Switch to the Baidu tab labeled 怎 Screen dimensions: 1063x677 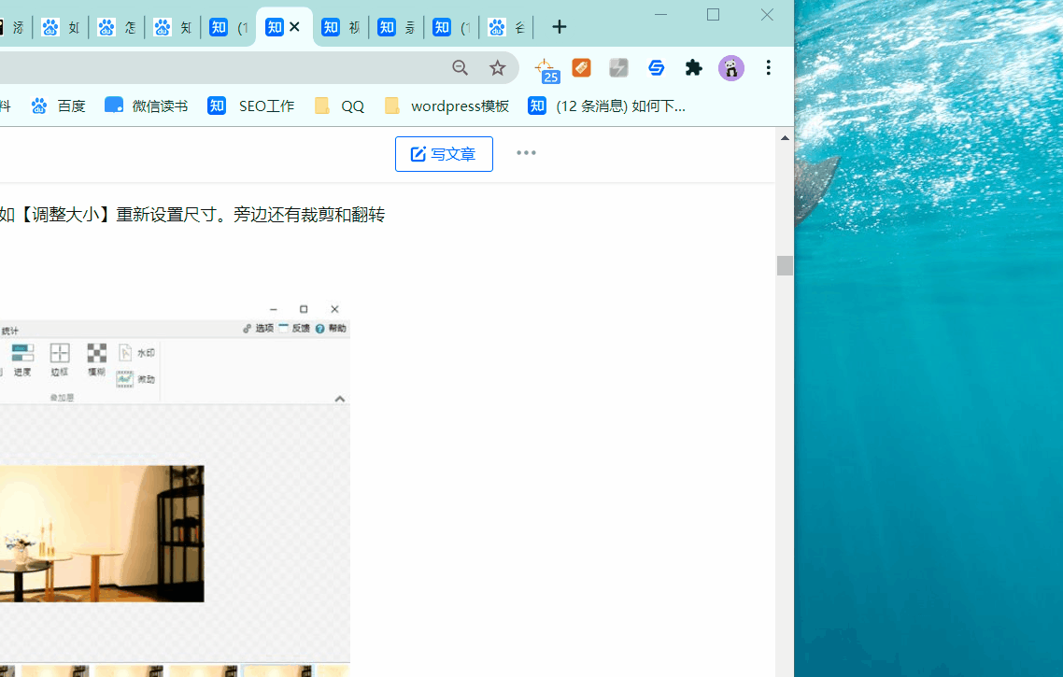(117, 27)
